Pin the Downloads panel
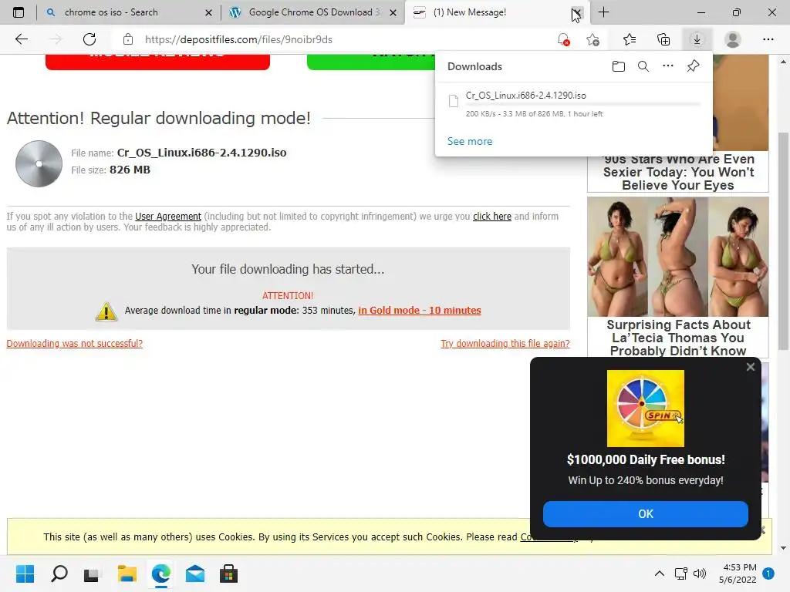This screenshot has width=790, height=592. [x=693, y=66]
